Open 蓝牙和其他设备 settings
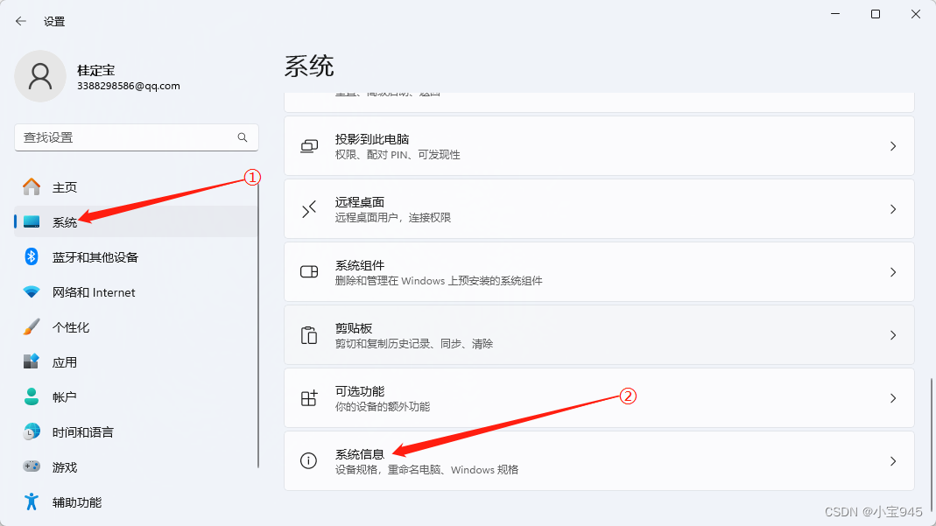The image size is (936, 526). (x=136, y=257)
